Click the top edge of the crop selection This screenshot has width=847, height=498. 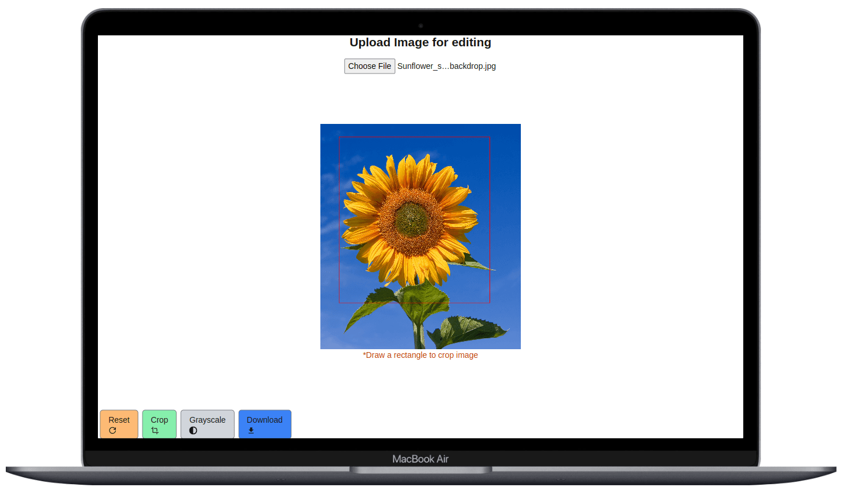[x=414, y=137]
